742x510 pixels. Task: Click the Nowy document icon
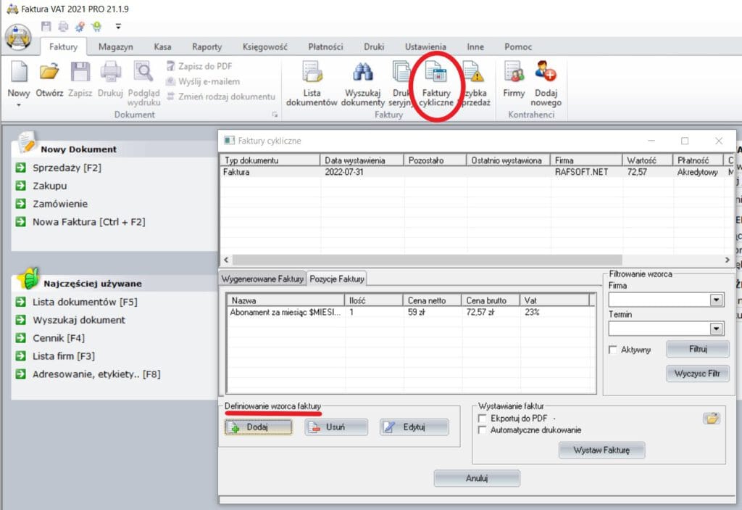click(18, 73)
